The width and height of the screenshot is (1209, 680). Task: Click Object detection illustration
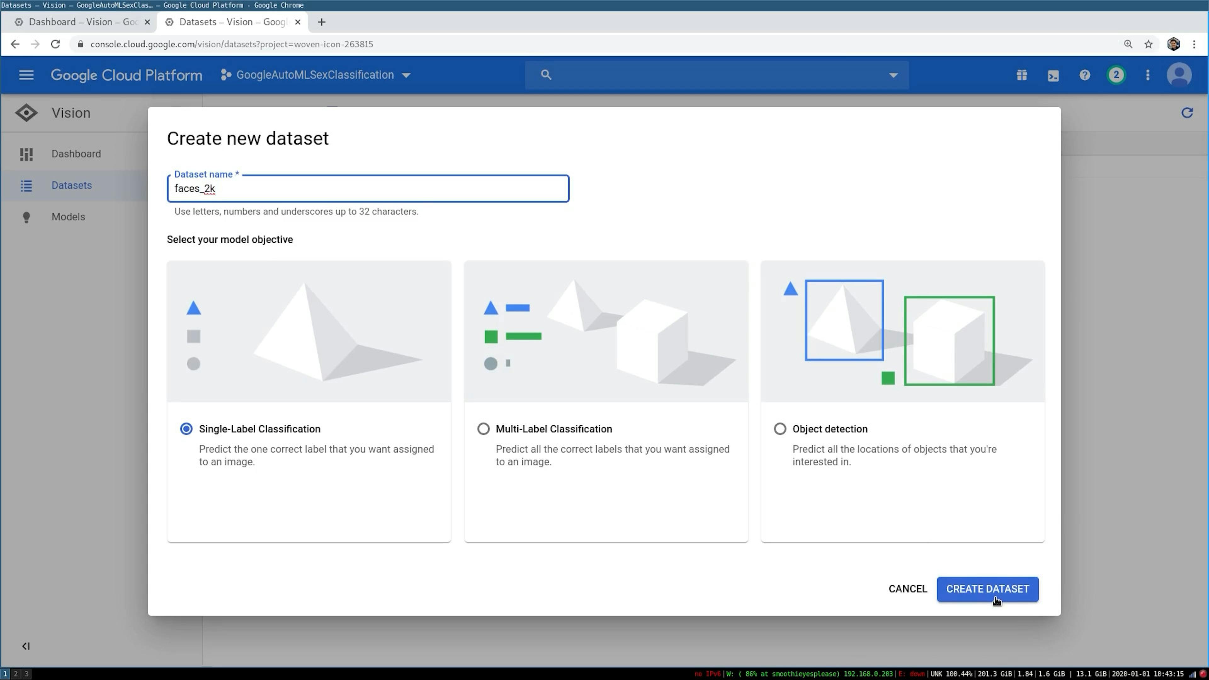click(903, 331)
